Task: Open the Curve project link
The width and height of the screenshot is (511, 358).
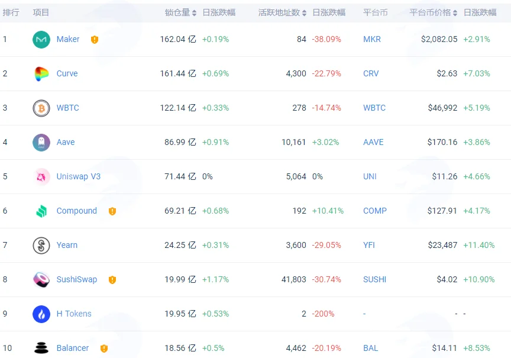Action: [x=67, y=73]
